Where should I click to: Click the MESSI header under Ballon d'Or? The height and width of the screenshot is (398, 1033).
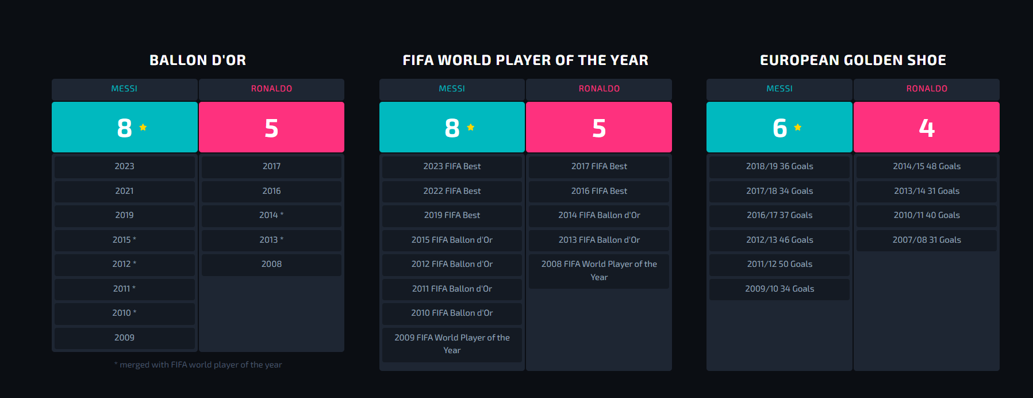click(125, 89)
